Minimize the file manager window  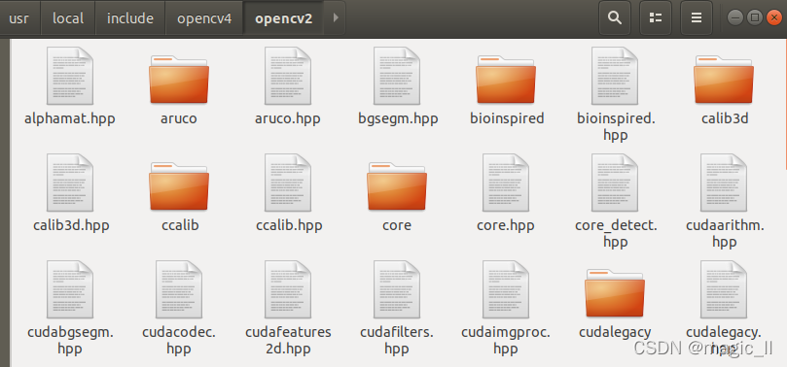point(735,18)
